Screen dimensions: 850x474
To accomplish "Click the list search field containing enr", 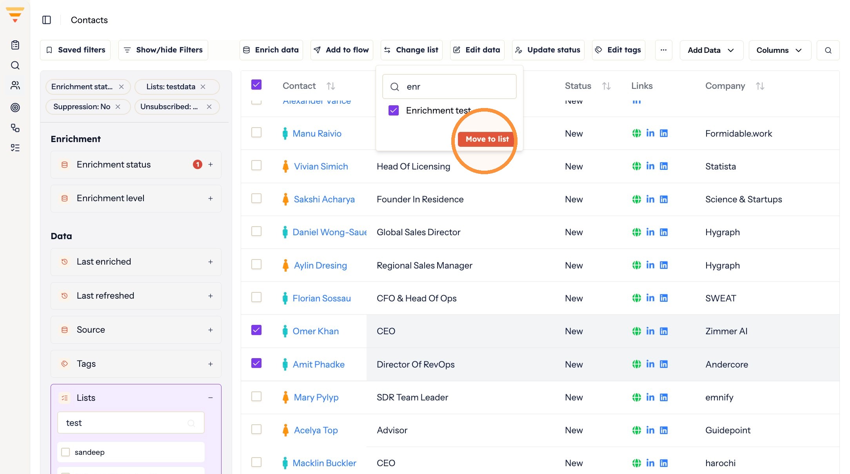I will pos(449,87).
